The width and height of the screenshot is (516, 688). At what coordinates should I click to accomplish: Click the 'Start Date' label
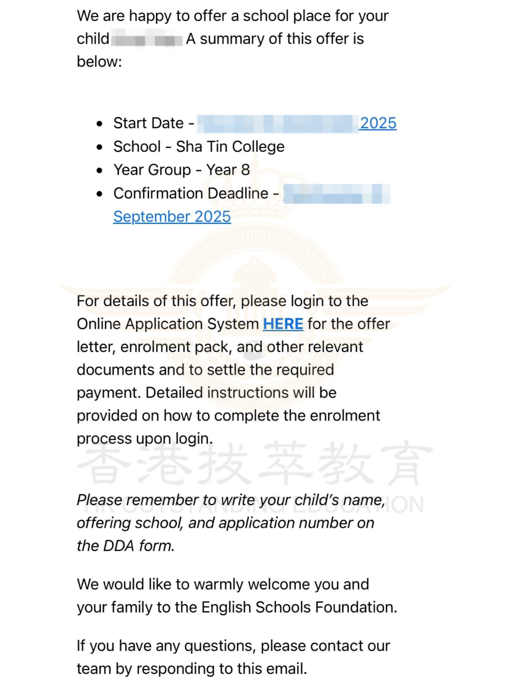click(148, 123)
